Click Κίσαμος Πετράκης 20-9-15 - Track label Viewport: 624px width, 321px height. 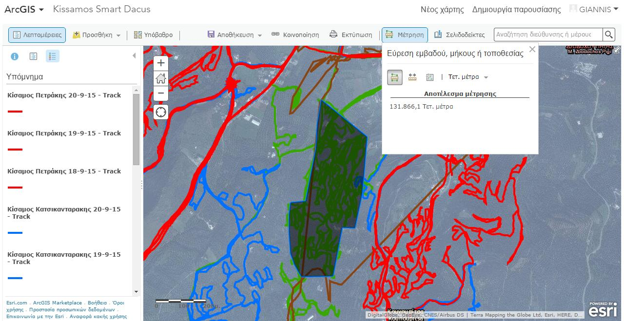click(x=64, y=95)
